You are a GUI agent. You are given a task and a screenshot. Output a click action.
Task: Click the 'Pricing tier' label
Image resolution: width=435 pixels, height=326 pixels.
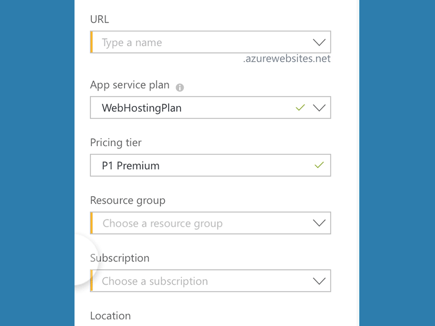coord(116,143)
